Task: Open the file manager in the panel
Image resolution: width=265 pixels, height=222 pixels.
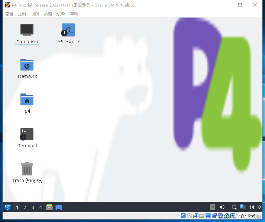Action: coord(49,207)
